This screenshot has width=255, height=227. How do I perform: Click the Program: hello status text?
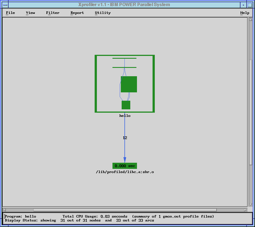20,216
